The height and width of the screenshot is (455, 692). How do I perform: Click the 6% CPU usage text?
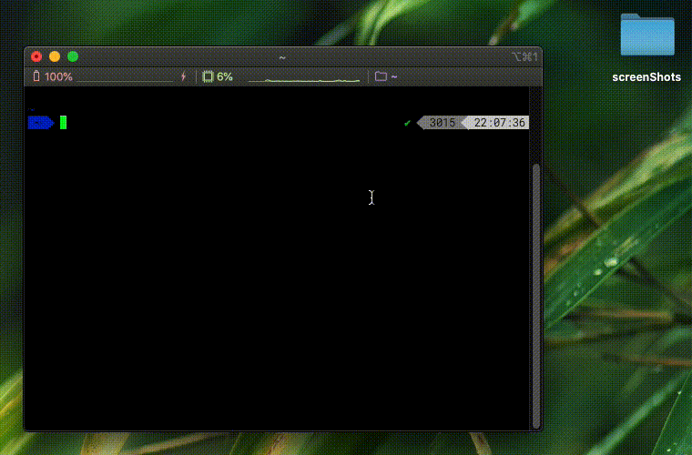click(x=225, y=76)
